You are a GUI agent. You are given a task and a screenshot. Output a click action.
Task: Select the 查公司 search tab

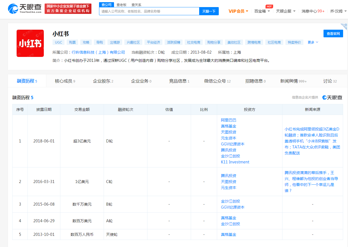click(x=106, y=5)
